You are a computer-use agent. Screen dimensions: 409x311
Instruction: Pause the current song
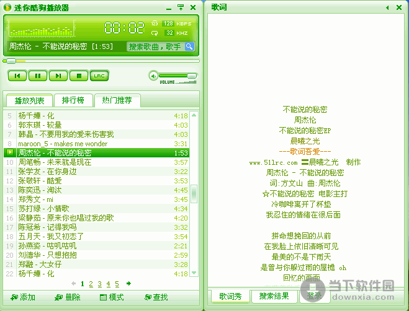click(37, 76)
